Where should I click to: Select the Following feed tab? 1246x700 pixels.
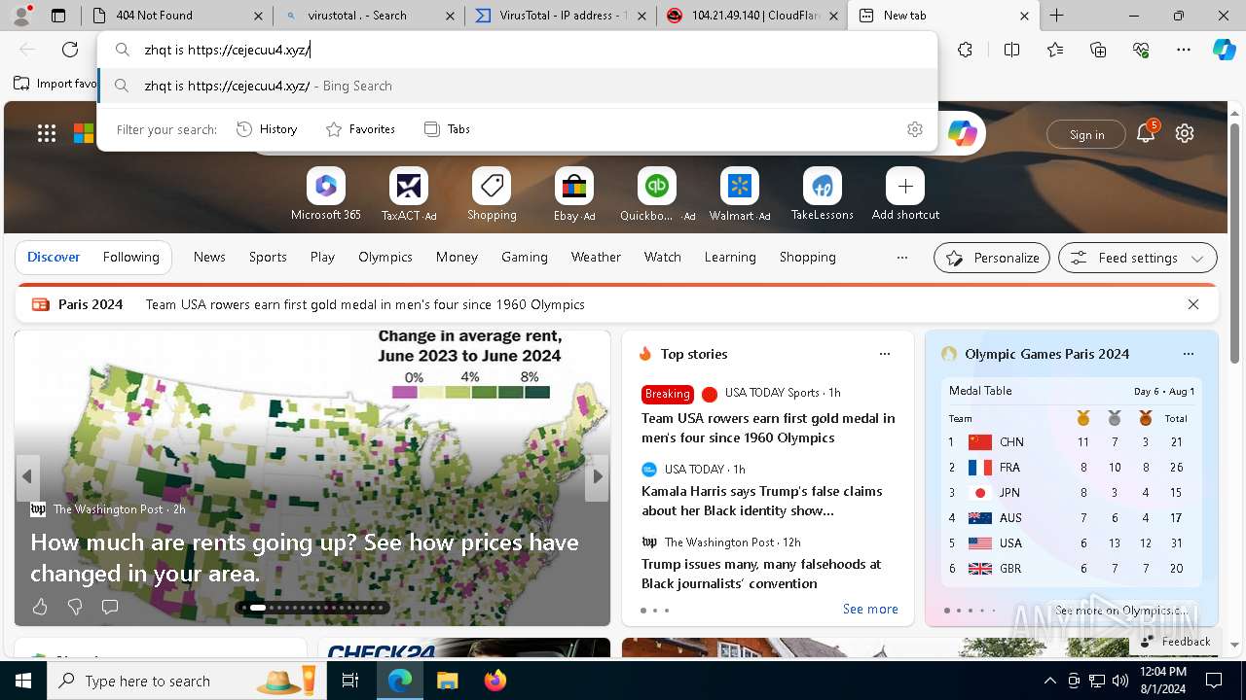coord(131,257)
